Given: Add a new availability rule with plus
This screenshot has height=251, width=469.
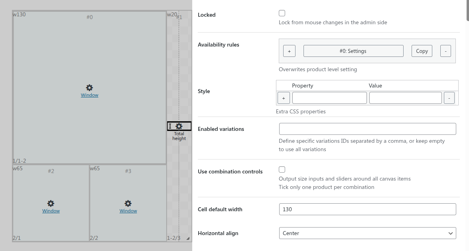Looking at the screenshot, I should (x=289, y=51).
